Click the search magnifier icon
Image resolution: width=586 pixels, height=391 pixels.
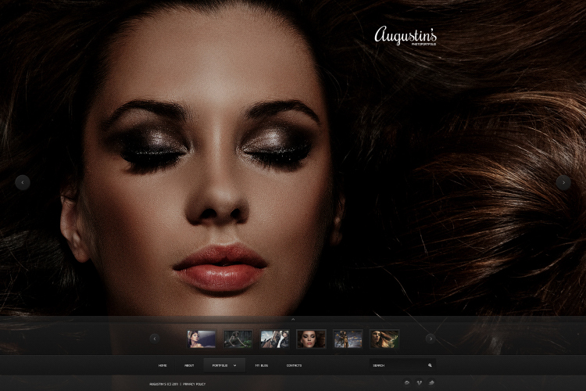point(430,365)
